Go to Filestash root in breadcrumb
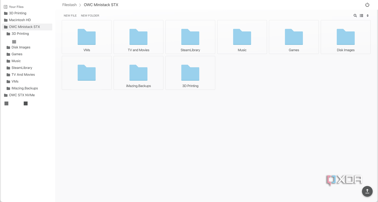 (x=69, y=5)
